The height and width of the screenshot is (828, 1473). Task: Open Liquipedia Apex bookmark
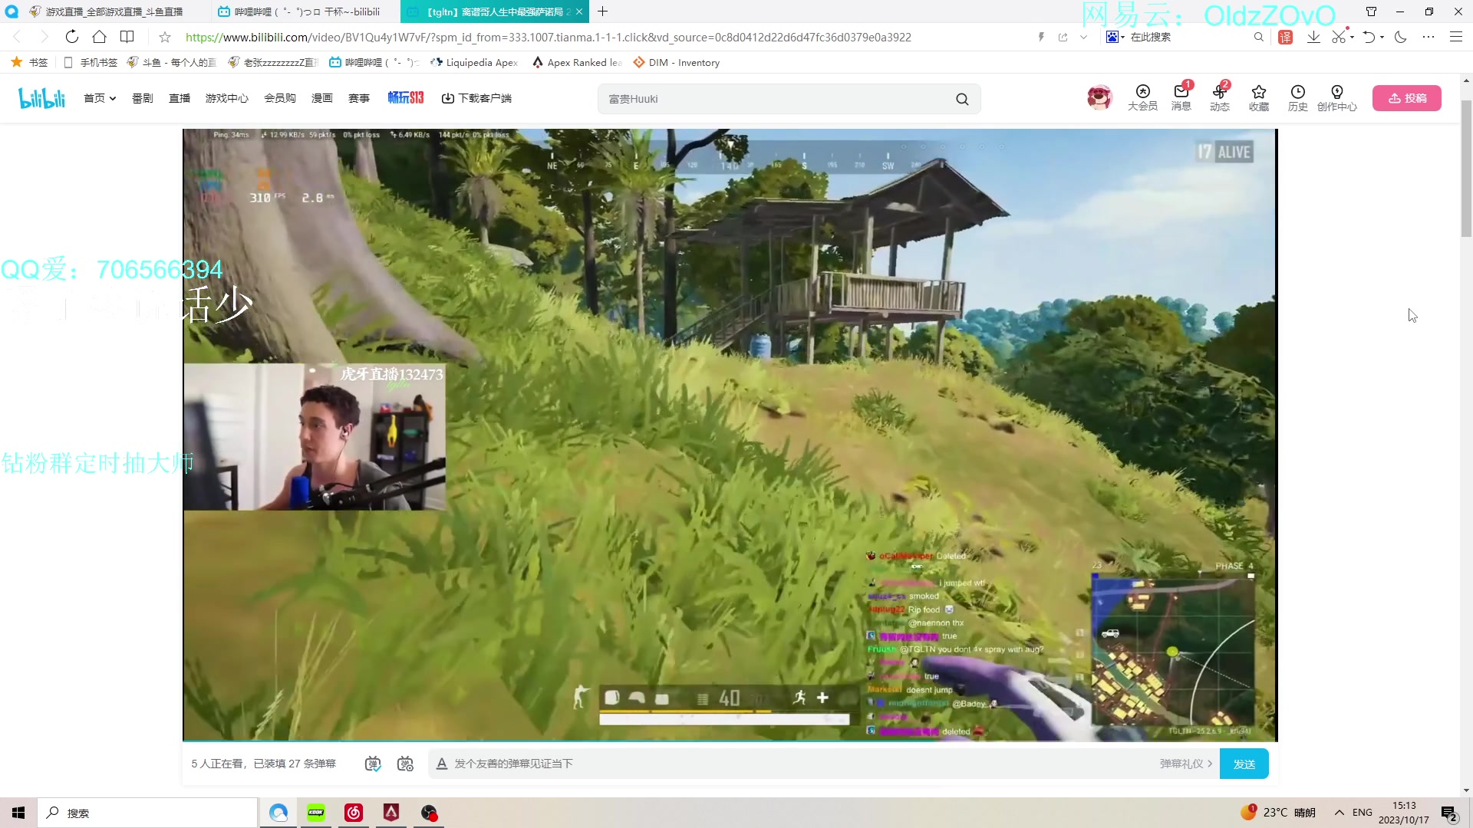[x=474, y=63]
